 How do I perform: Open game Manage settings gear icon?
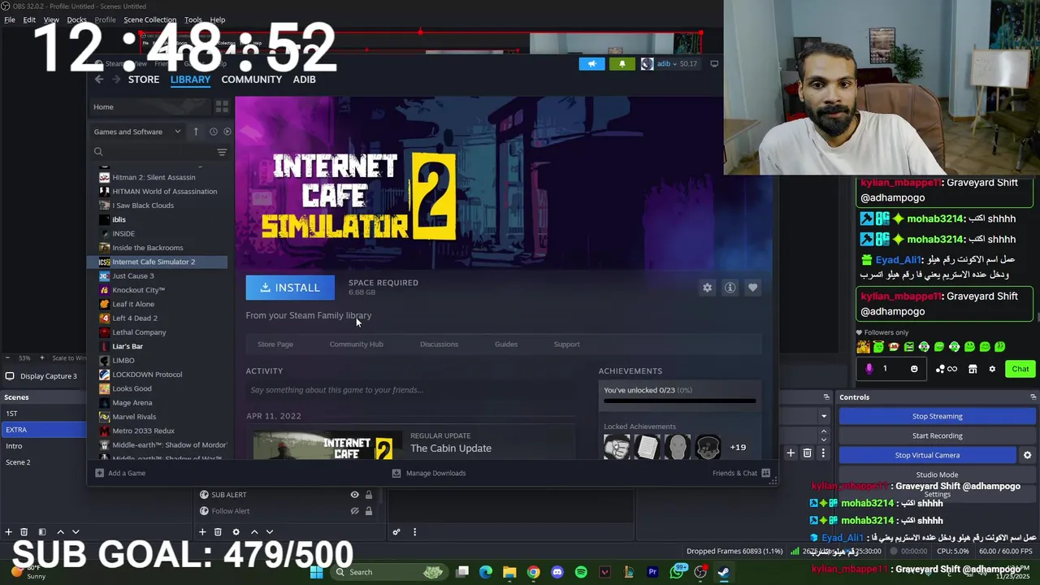[707, 288]
